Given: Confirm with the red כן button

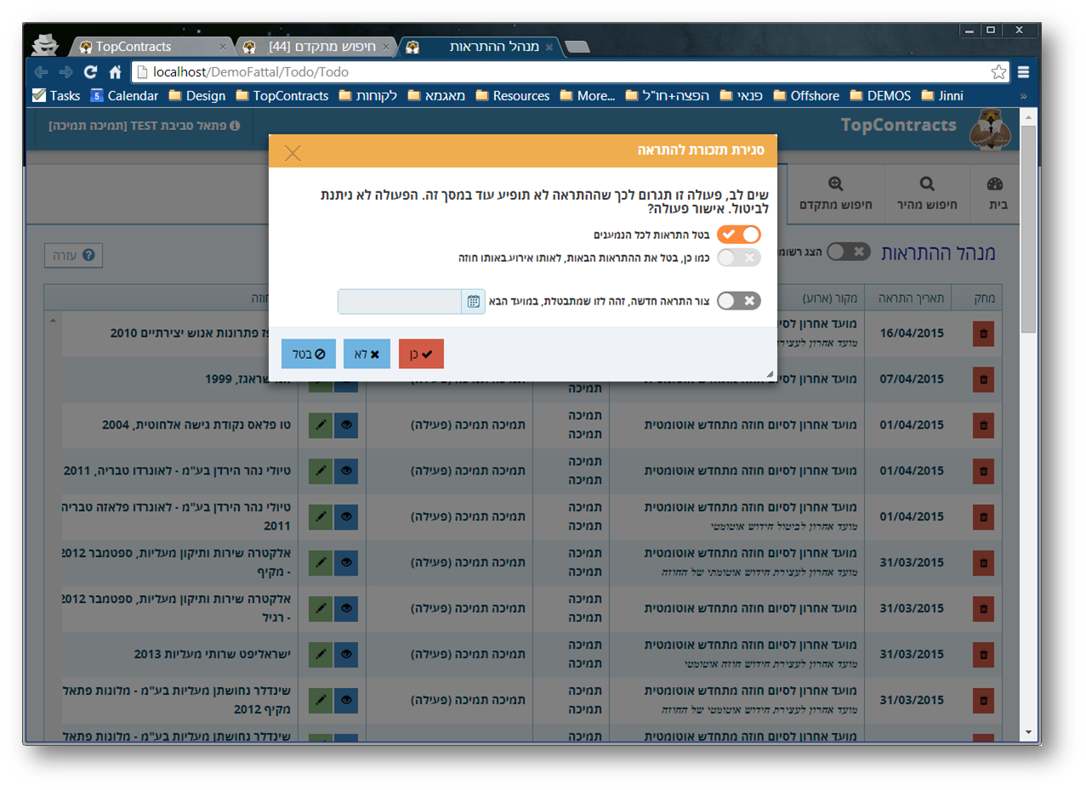Looking at the screenshot, I should (421, 354).
